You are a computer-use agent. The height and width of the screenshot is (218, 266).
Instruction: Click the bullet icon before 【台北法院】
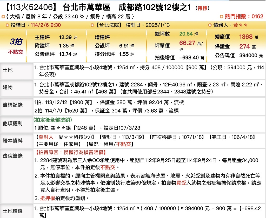92,25
